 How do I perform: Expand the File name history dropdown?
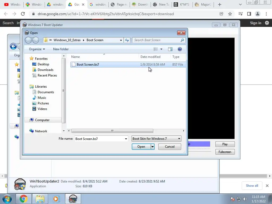coord(126,139)
